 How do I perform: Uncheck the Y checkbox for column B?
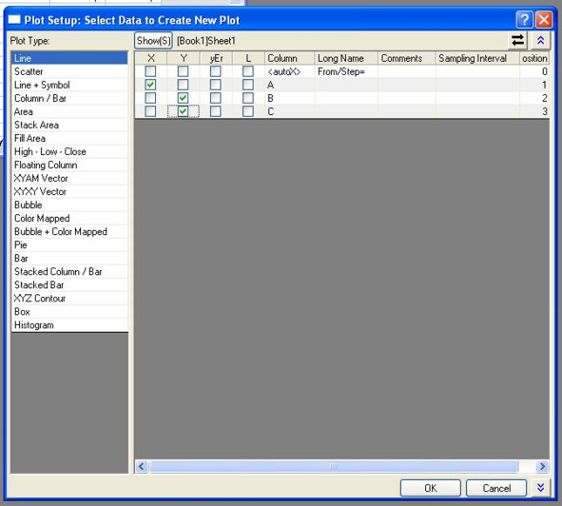(x=183, y=98)
